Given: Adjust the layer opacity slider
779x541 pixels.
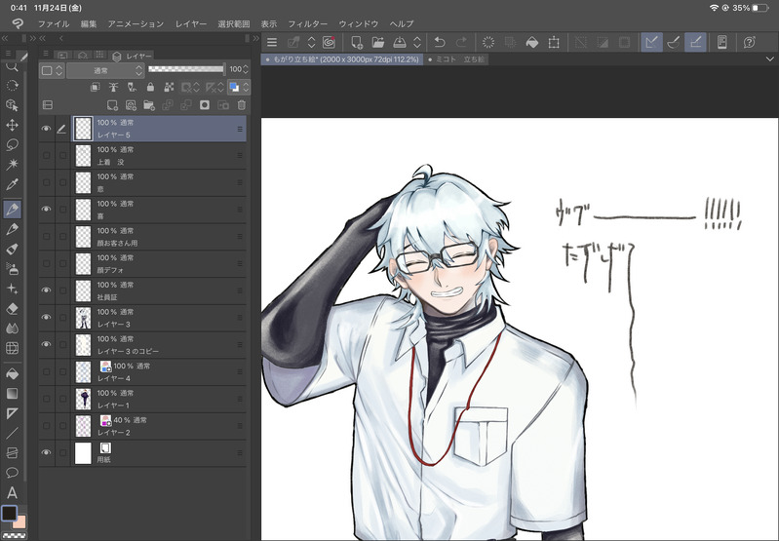Looking at the screenshot, I should [186, 69].
